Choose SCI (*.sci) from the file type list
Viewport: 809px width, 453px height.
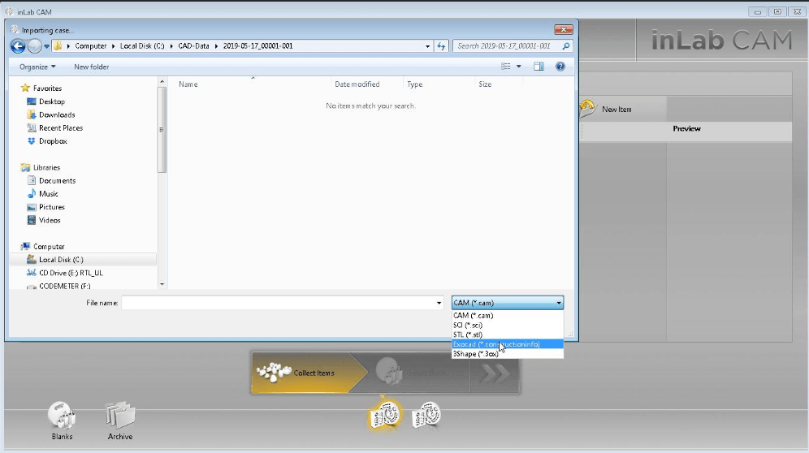(x=508, y=325)
